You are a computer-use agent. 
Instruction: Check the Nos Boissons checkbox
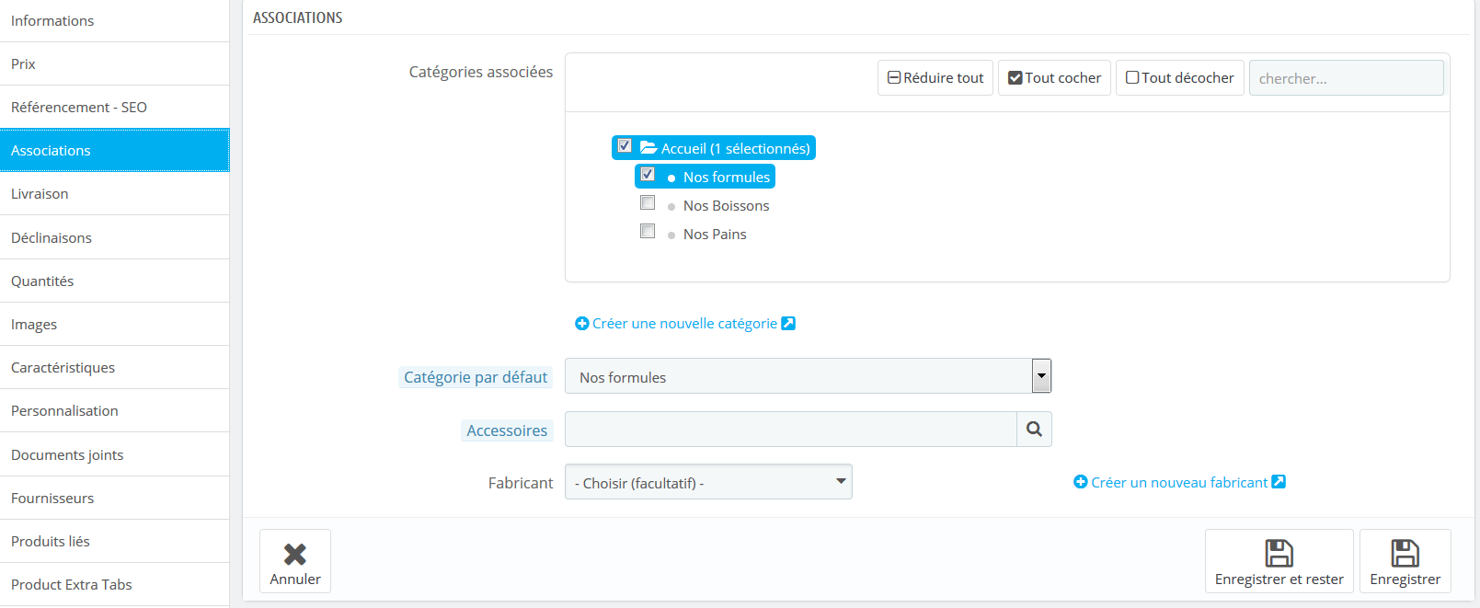point(648,202)
